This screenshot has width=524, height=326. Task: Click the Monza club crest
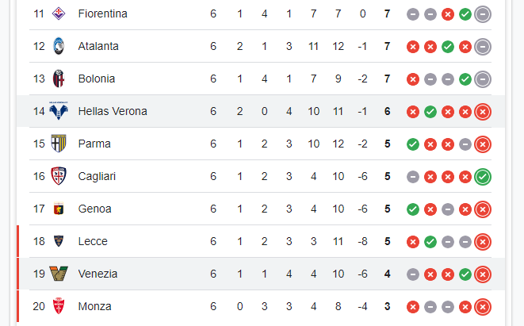click(x=59, y=306)
